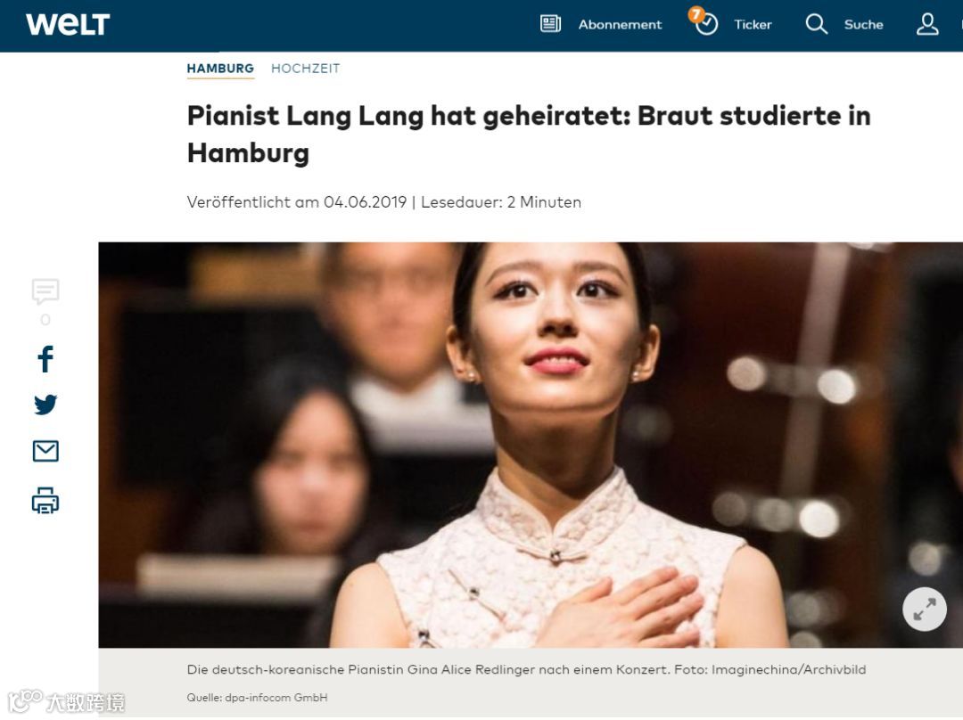Open the Abonnement newspaper icon
Screen dimensions: 963x720
tap(550, 24)
